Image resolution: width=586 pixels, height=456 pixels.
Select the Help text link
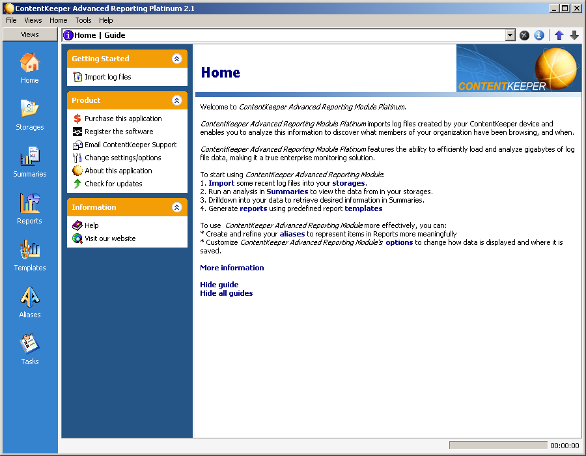pyautogui.click(x=92, y=225)
